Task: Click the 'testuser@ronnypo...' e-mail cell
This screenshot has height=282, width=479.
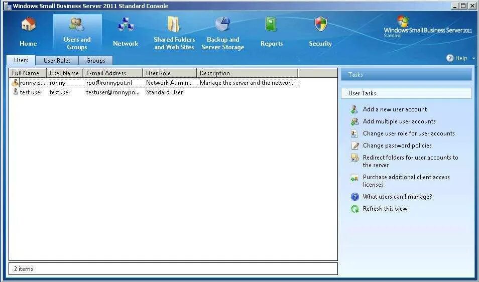Action: 113,92
